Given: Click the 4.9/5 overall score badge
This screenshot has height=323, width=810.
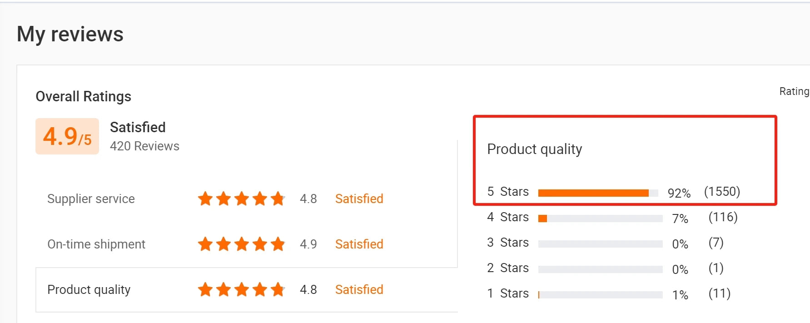Looking at the screenshot, I should pyautogui.click(x=67, y=136).
